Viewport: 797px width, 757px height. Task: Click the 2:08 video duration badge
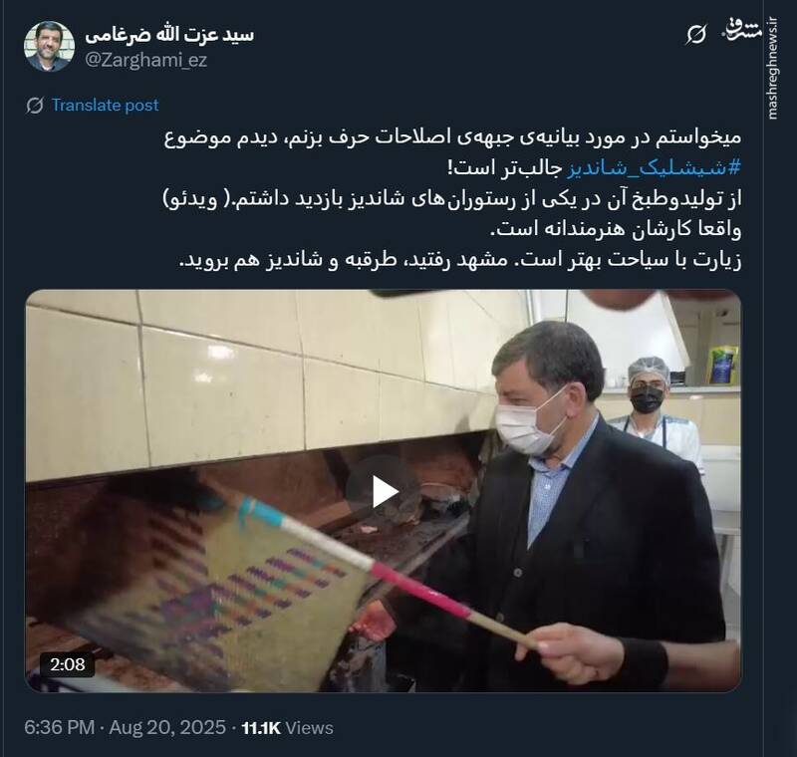[x=68, y=664]
